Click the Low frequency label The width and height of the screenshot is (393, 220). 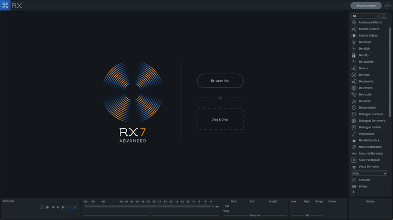(293, 201)
